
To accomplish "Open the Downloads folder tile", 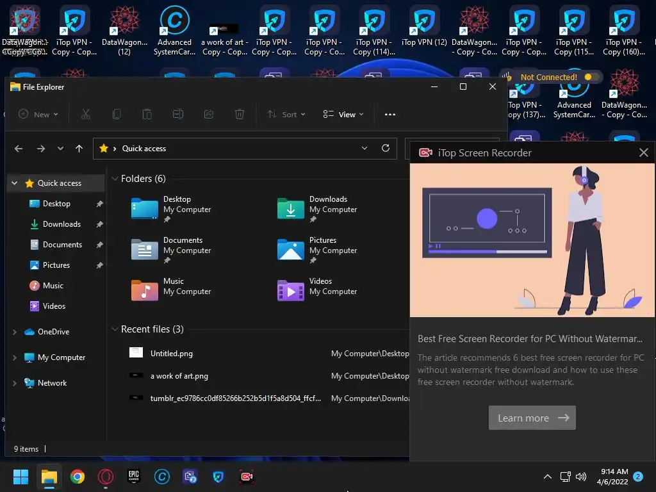I will point(317,209).
